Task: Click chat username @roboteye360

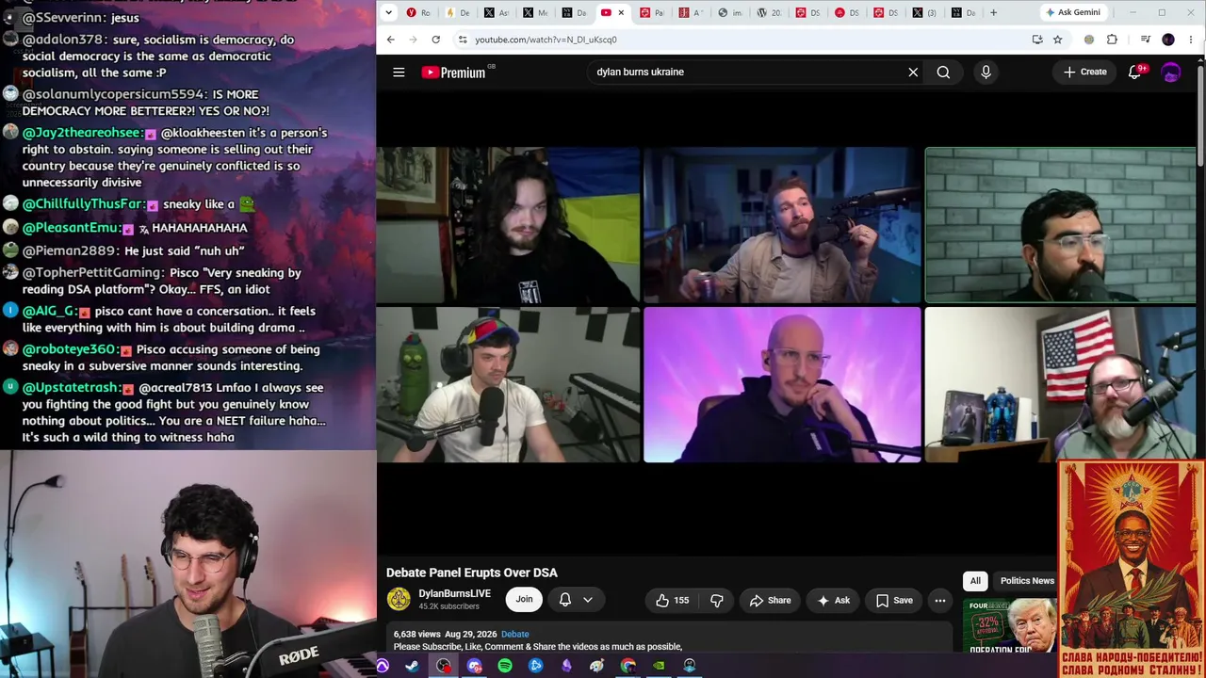Action: pyautogui.click(x=70, y=349)
